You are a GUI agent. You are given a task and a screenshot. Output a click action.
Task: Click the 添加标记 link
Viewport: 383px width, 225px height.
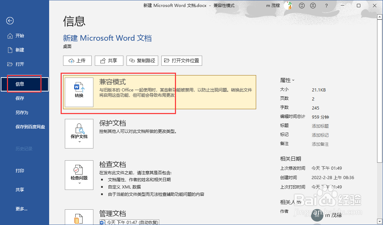[320, 135]
